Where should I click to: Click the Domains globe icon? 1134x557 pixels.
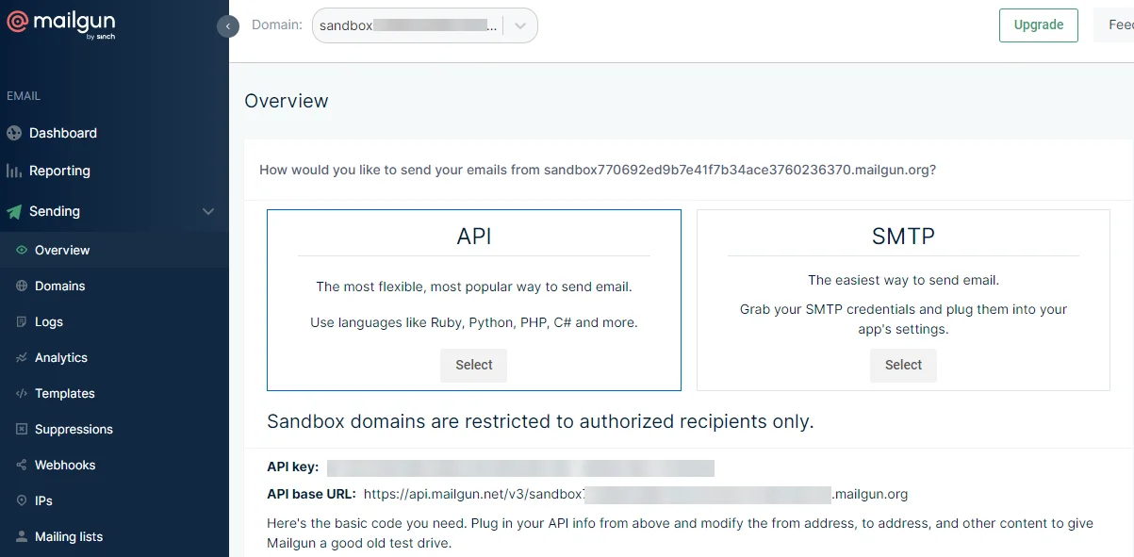(x=22, y=286)
